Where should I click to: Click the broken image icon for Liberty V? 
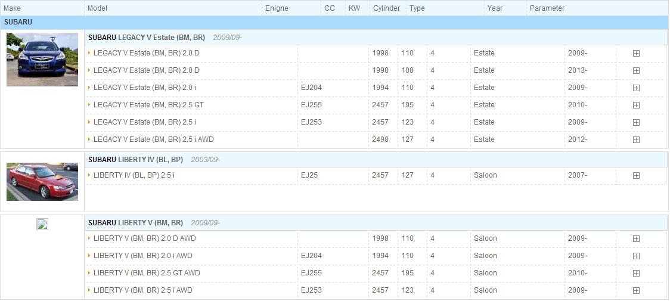(42, 224)
